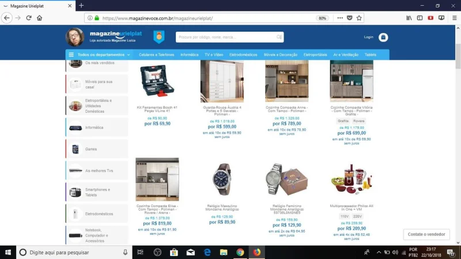461x259 pixels.
Task: Switch to Google Chrome on taskbar
Action: pyautogui.click(x=240, y=252)
